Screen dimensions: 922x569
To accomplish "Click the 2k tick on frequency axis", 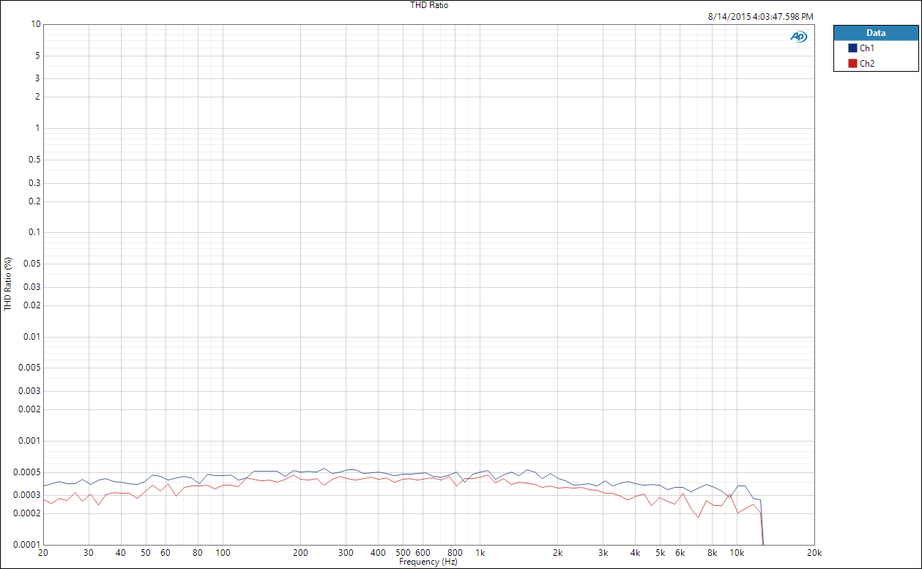I will pyautogui.click(x=558, y=553).
